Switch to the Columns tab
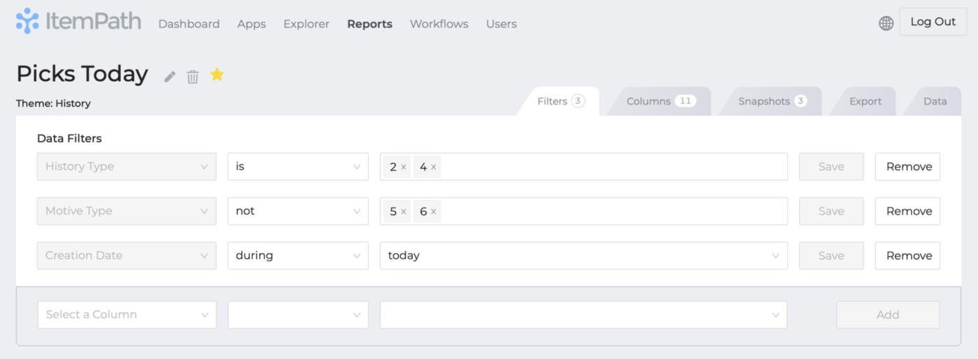Viewport: 978px width, 359px height. pyautogui.click(x=659, y=102)
